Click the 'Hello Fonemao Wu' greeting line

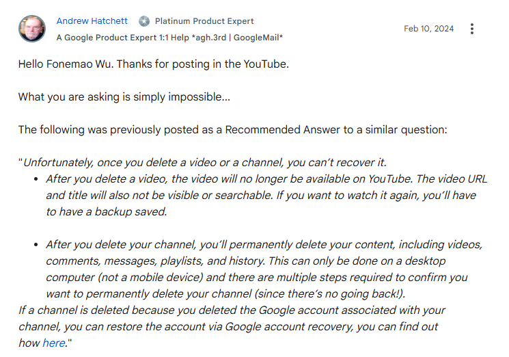coord(154,64)
